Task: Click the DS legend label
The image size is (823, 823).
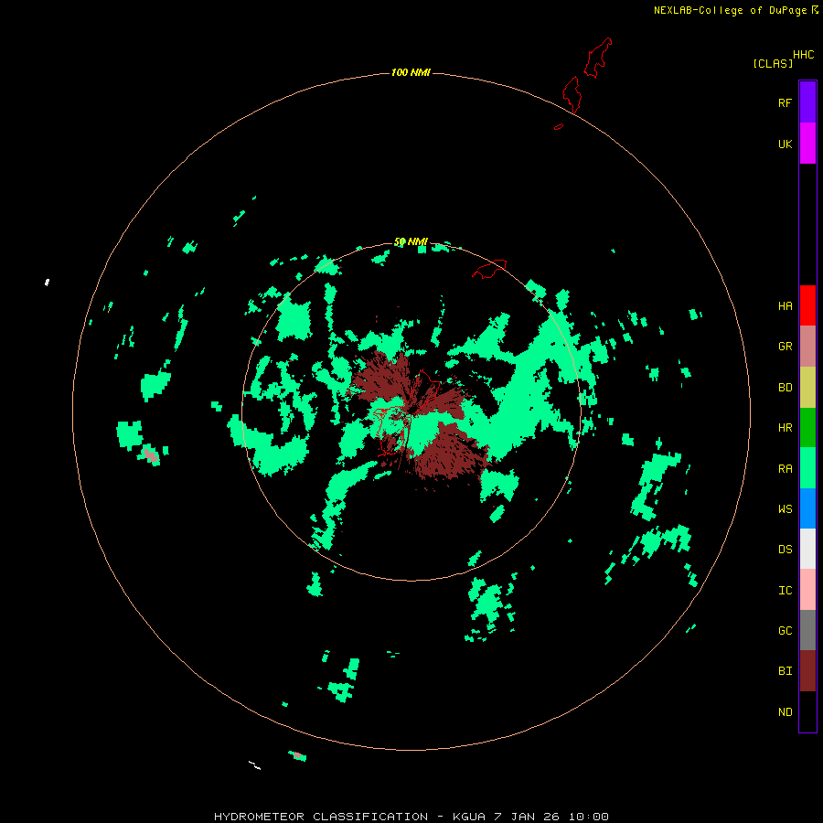Action: (x=785, y=549)
